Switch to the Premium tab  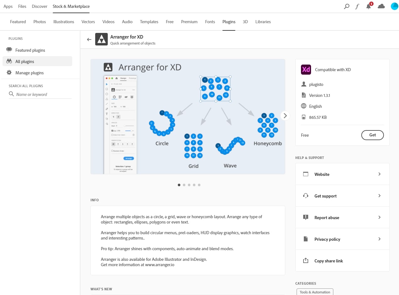click(x=189, y=22)
